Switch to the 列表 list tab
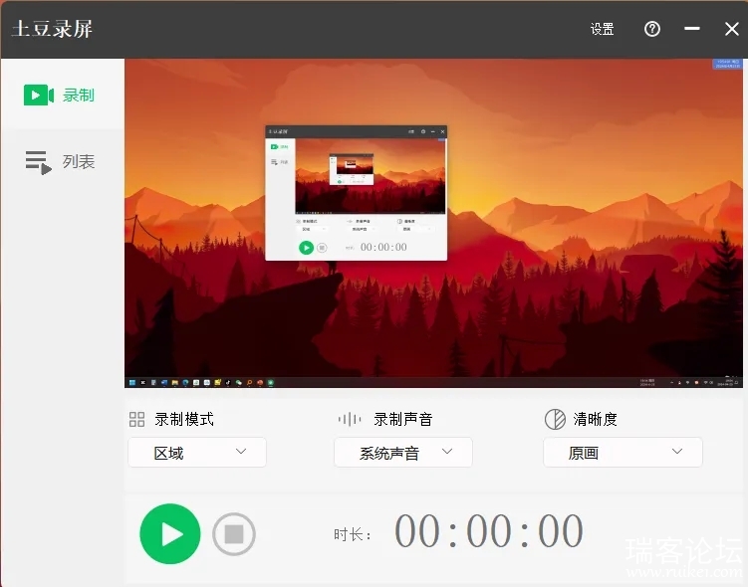The width and height of the screenshot is (748, 587). tap(62, 161)
